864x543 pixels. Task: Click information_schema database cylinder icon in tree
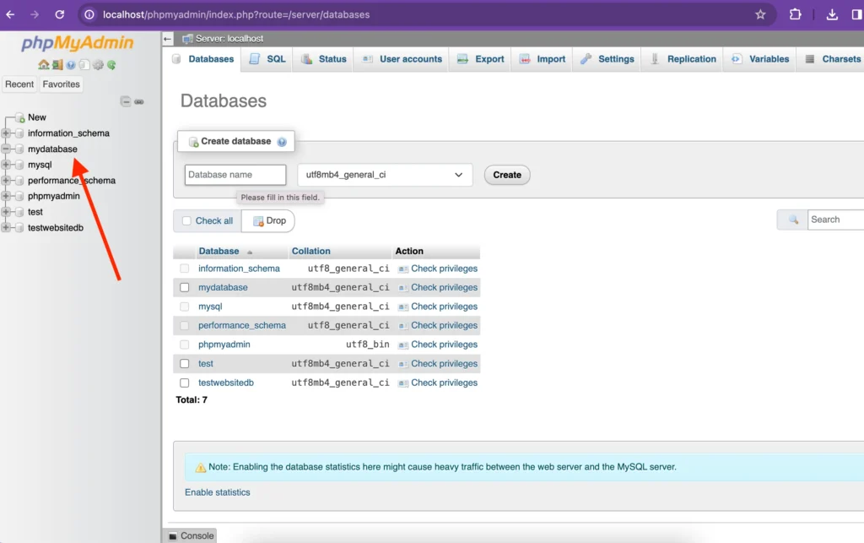pyautogui.click(x=20, y=133)
